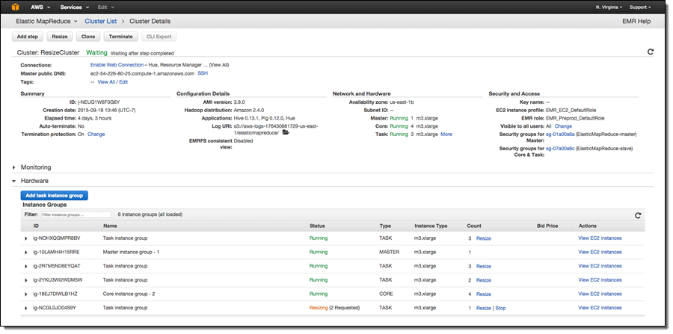The width and height of the screenshot is (673, 334).
Task: Open the N. Virginia region dropdown
Action: tap(609, 7)
